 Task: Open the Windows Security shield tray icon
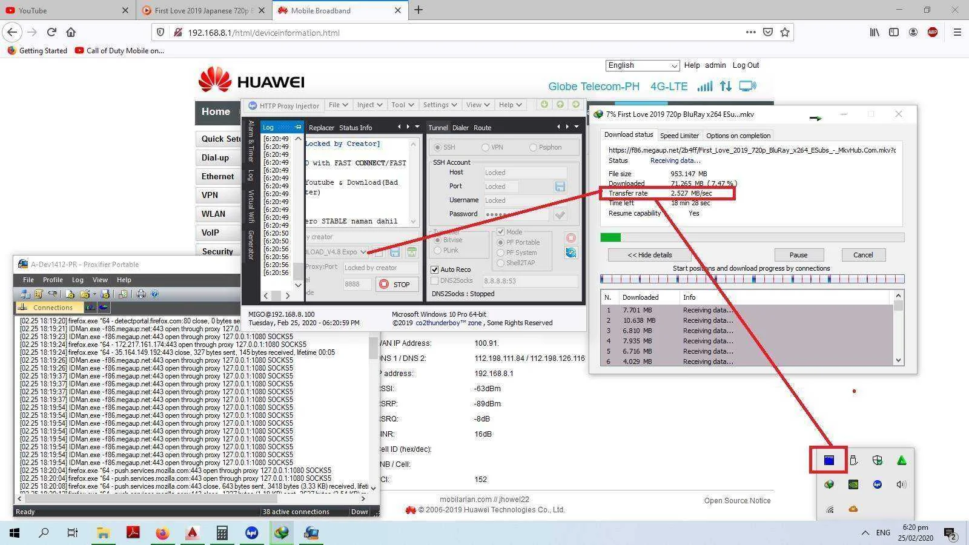point(878,460)
